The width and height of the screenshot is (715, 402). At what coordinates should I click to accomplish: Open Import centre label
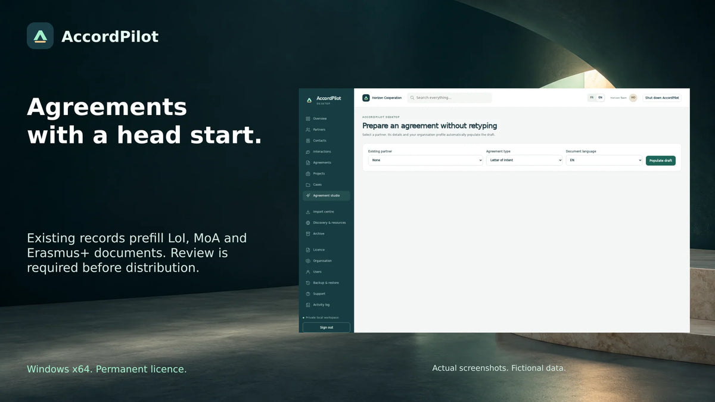pyautogui.click(x=324, y=212)
